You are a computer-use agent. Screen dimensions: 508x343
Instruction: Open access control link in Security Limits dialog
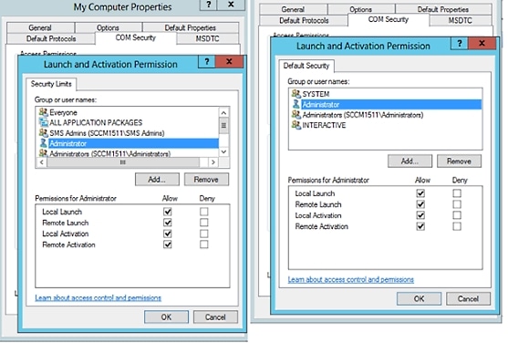[x=98, y=297]
